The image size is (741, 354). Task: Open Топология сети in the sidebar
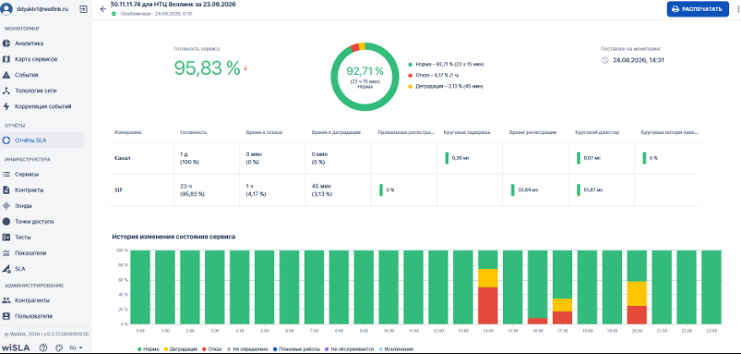pos(36,91)
